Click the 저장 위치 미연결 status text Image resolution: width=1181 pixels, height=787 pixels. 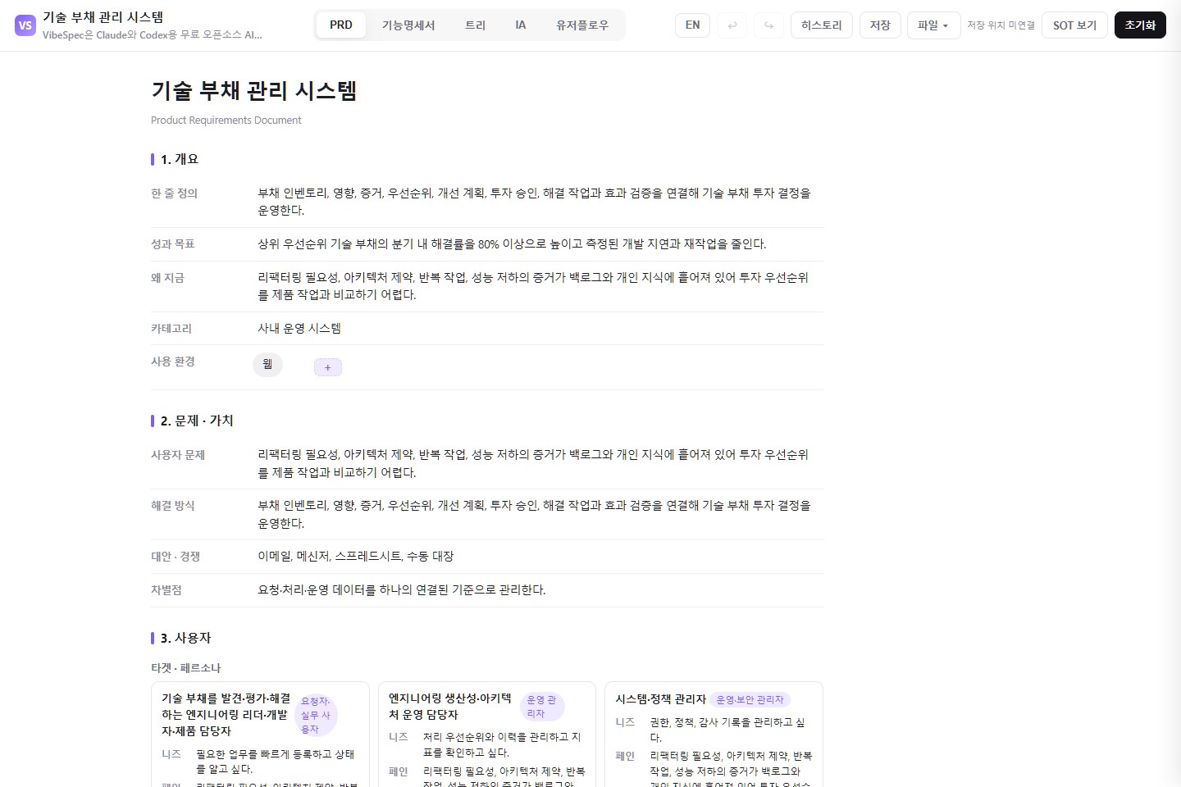pos(1001,25)
